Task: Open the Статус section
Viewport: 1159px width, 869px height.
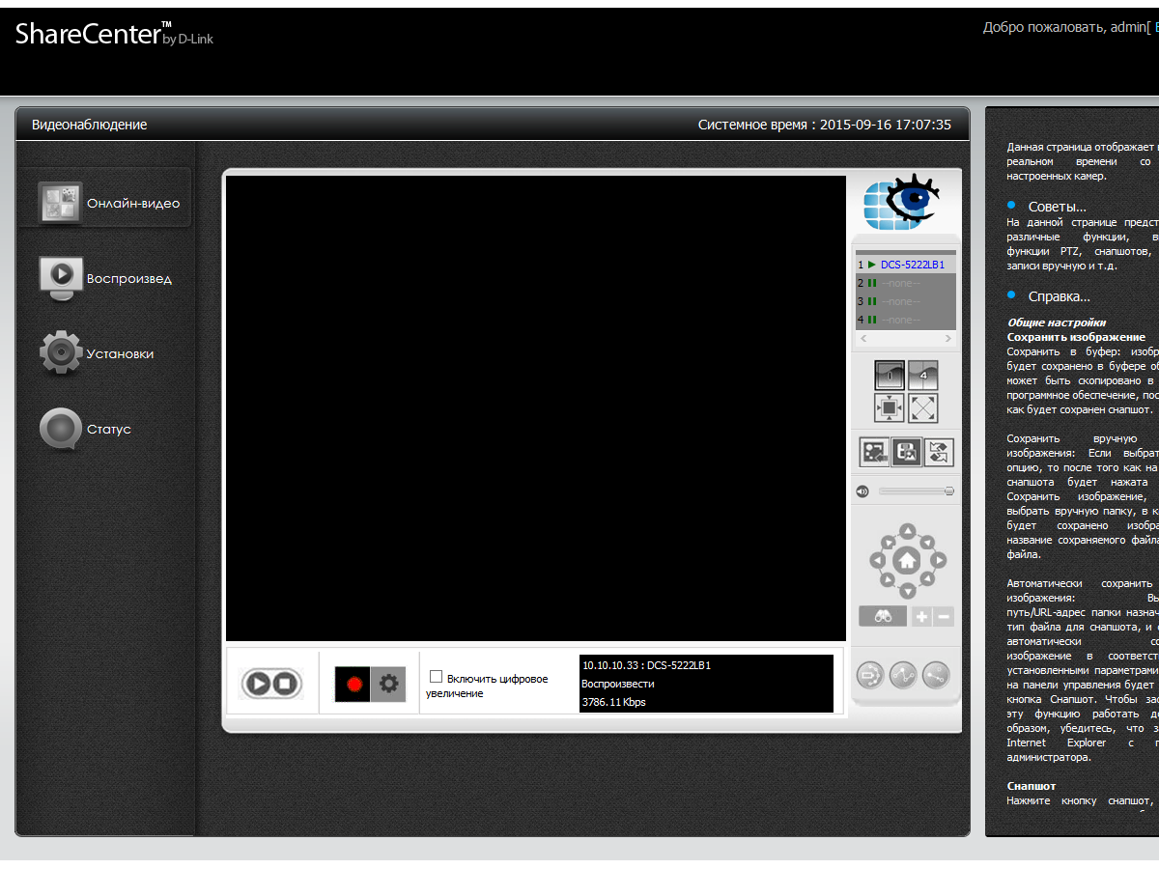Action: click(85, 429)
